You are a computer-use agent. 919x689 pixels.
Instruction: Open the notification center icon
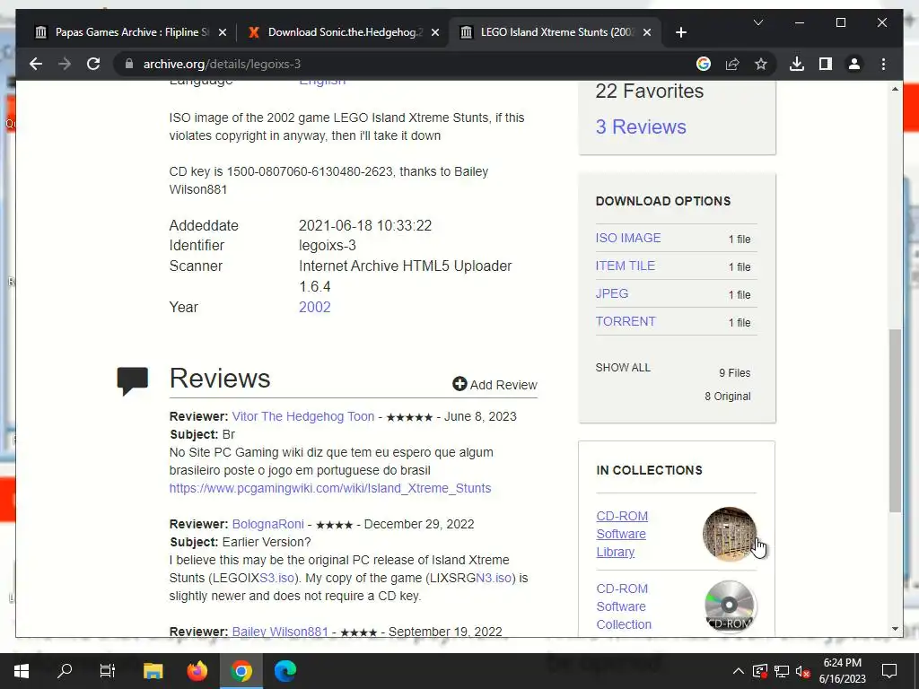(x=889, y=671)
